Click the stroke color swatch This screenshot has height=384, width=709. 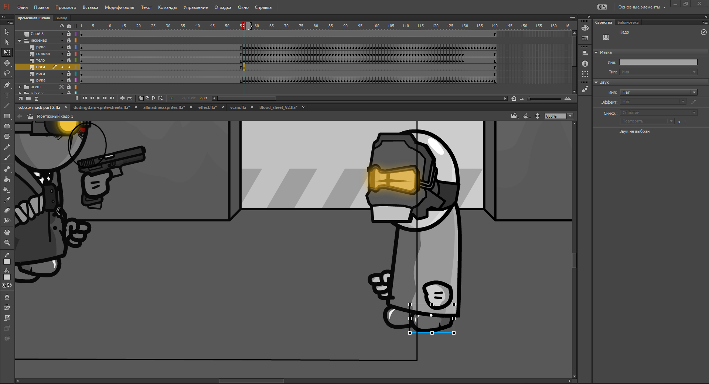click(x=7, y=262)
